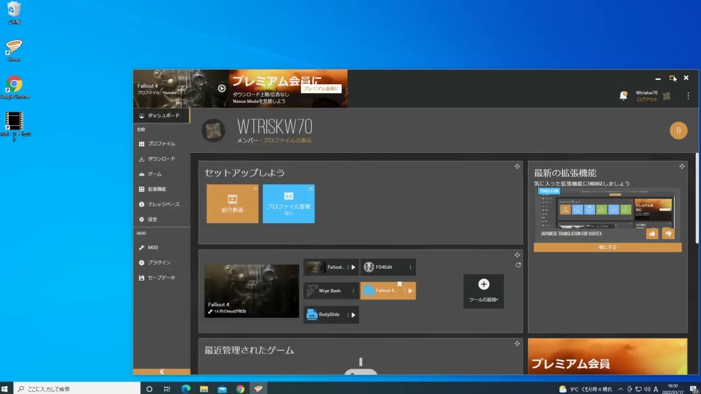Image resolution: width=701 pixels, height=394 pixels.
Task: Open the セーブデータ page
Action: tap(162, 278)
